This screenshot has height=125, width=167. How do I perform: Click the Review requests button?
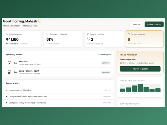point(140,69)
